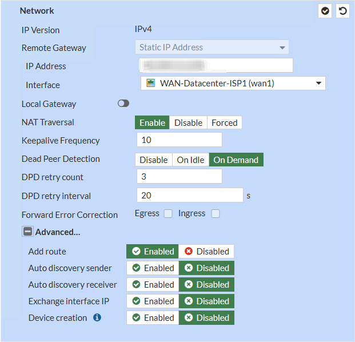Click the revert undo icon in Network header

pos(342,11)
